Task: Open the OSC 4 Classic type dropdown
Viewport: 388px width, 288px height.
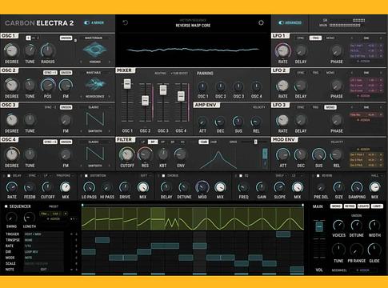Action: click(95, 142)
